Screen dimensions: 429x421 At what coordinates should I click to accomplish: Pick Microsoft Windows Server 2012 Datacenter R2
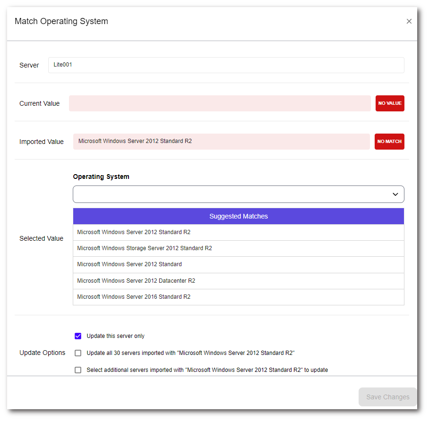[x=136, y=281]
